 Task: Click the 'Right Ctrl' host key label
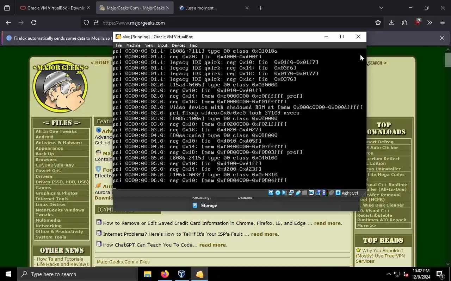(350, 193)
